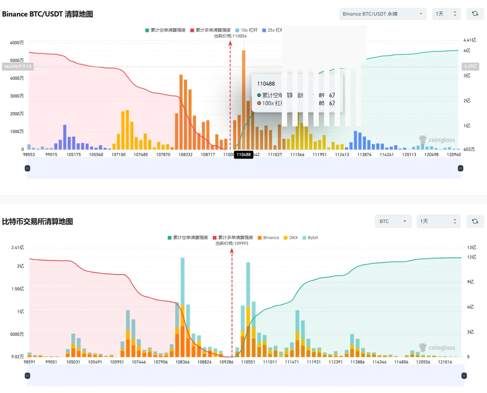Click the 110488 tooltip heading
Image resolution: width=487 pixels, height=393 pixels.
[x=266, y=84]
